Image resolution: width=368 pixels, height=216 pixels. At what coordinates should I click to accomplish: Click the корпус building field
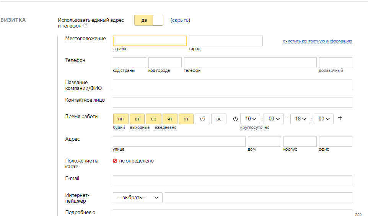click(300, 141)
